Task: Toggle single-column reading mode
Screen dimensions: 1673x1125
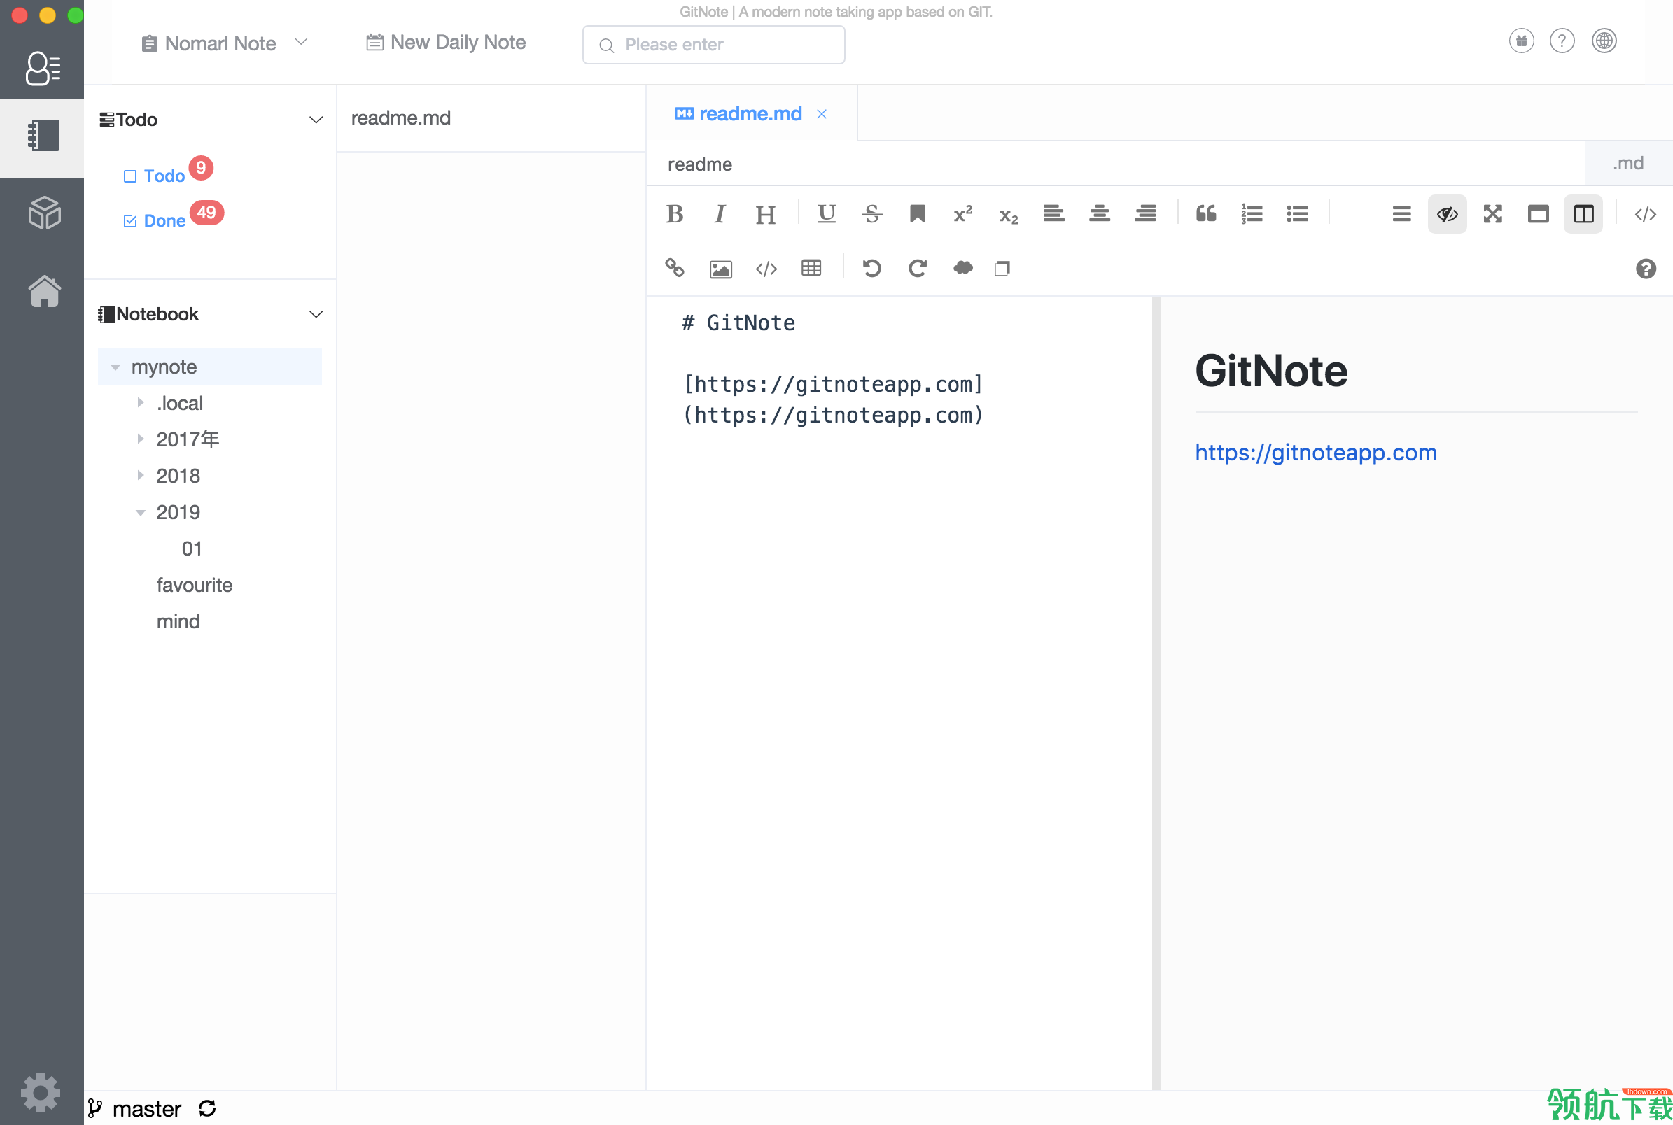Action: (x=1537, y=214)
